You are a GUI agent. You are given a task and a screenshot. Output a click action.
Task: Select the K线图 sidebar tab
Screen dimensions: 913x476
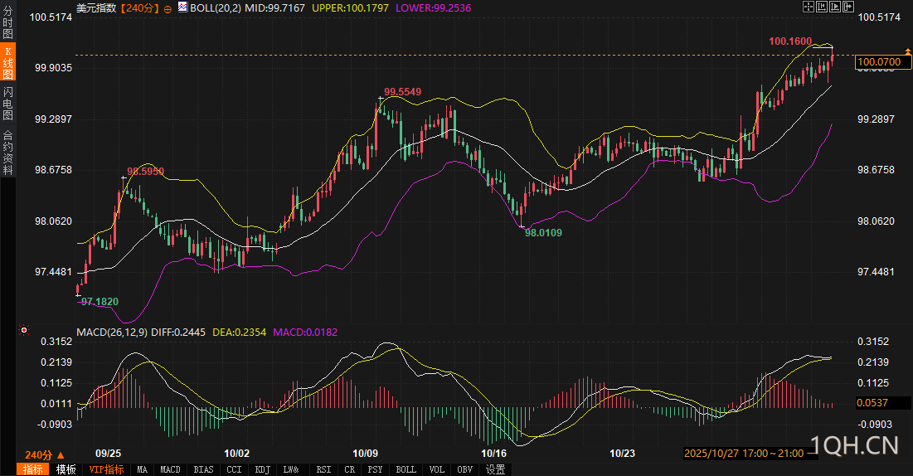7,63
